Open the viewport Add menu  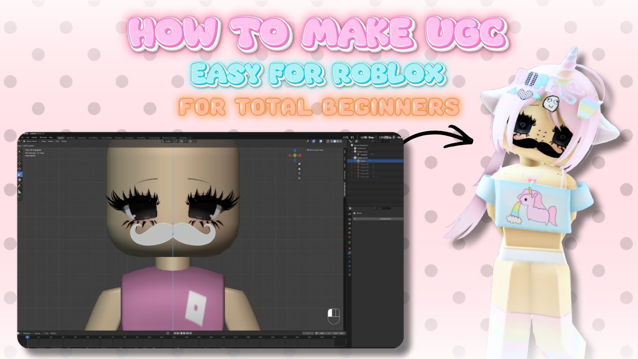57,142
